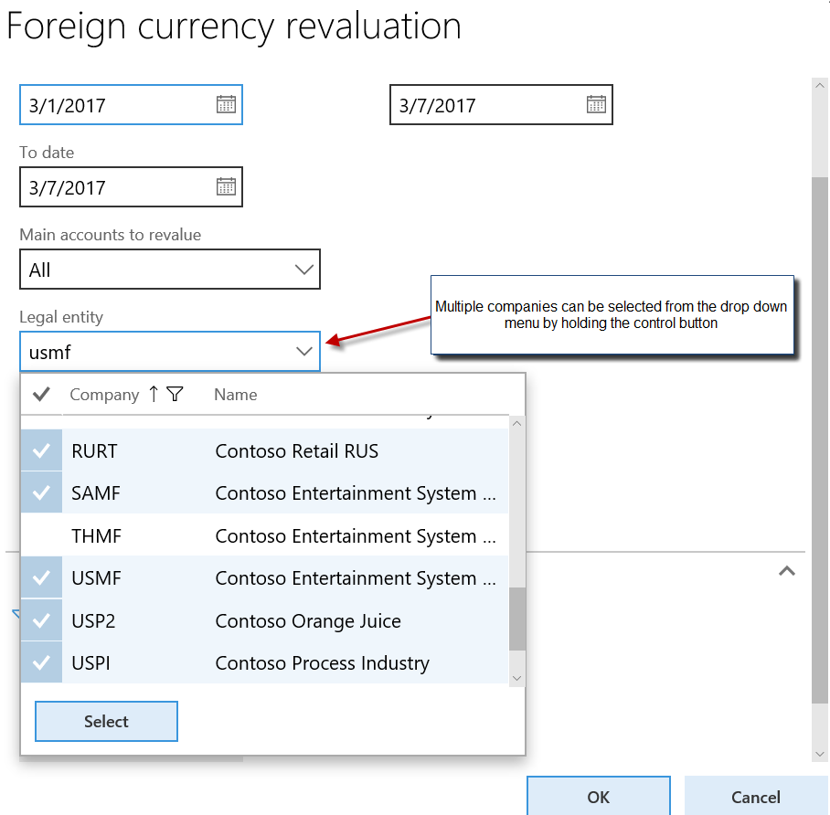Click the dialog's vertical scrollbar thumb
The width and height of the screenshot is (830, 815).
click(820, 440)
